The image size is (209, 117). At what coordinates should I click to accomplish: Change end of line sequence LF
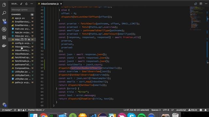172,110
